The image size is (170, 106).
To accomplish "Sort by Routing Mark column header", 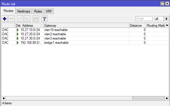I will [x=155, y=26].
